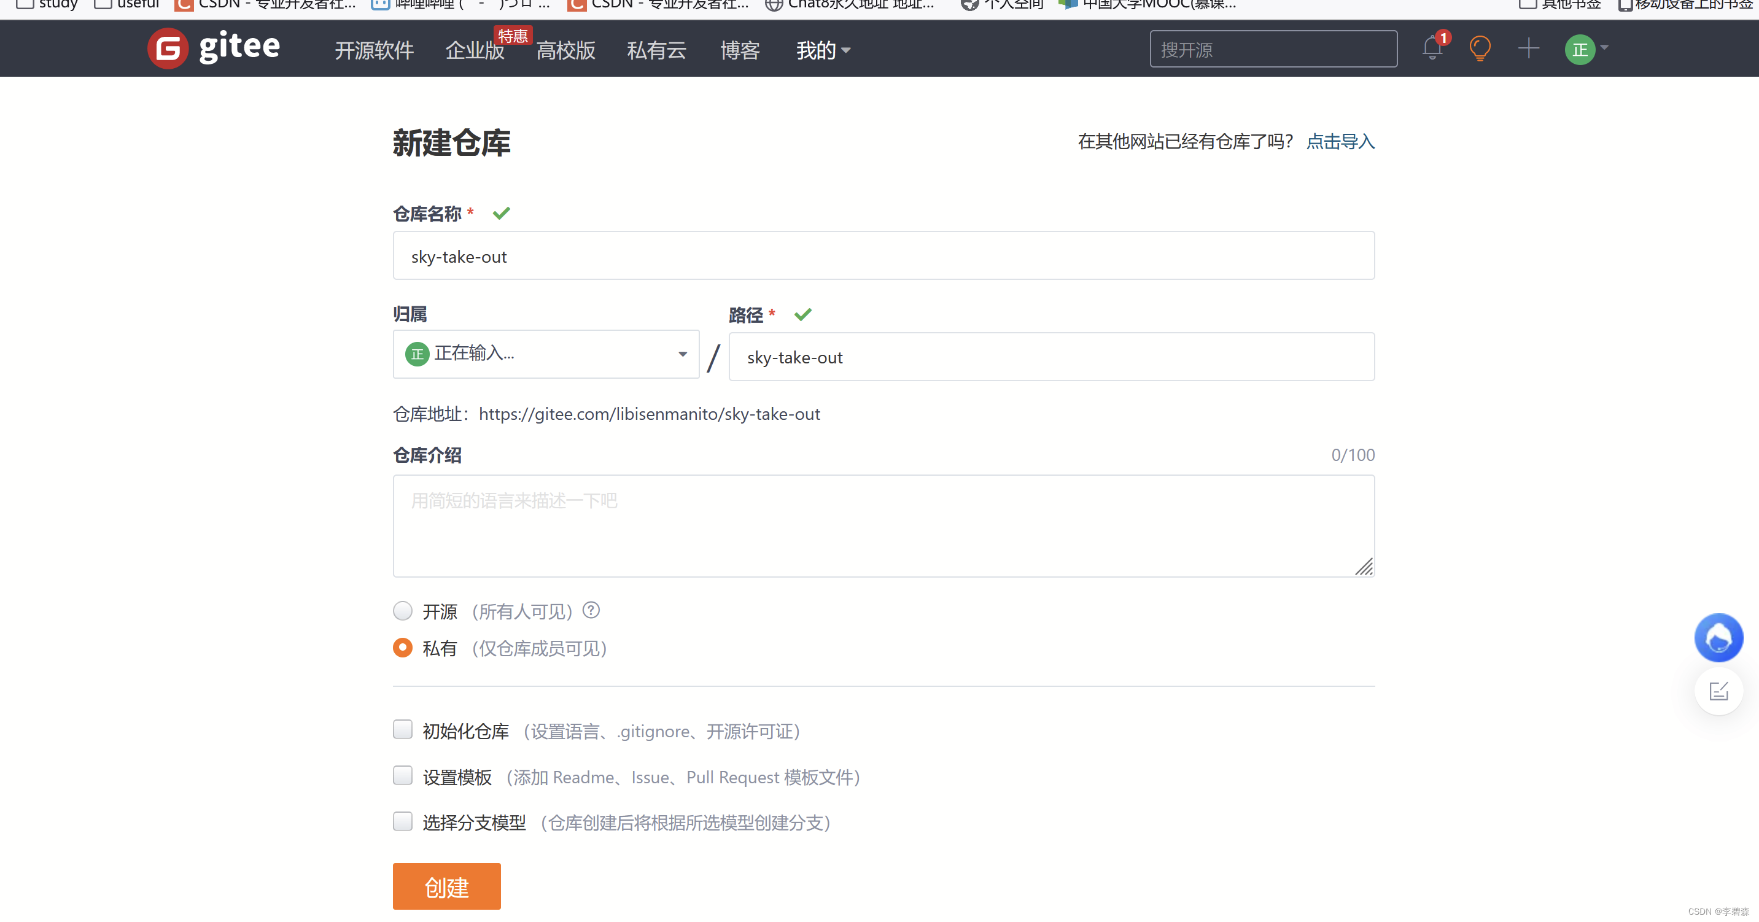Open the green user avatar menu
The height and width of the screenshot is (922, 1759).
pos(1580,50)
